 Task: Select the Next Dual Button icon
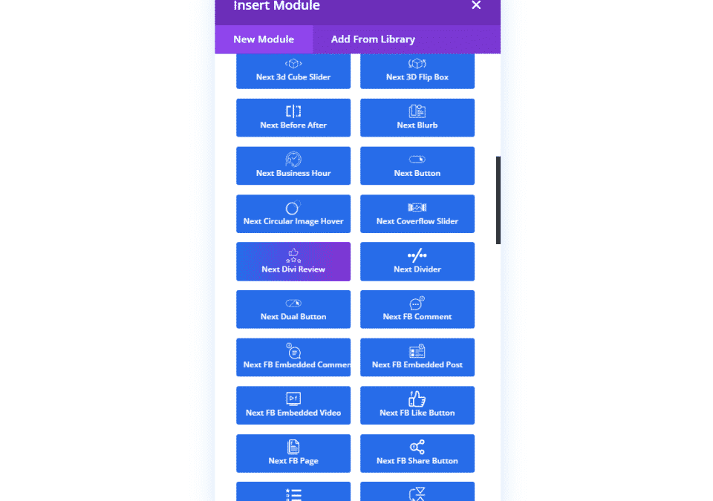click(x=293, y=304)
